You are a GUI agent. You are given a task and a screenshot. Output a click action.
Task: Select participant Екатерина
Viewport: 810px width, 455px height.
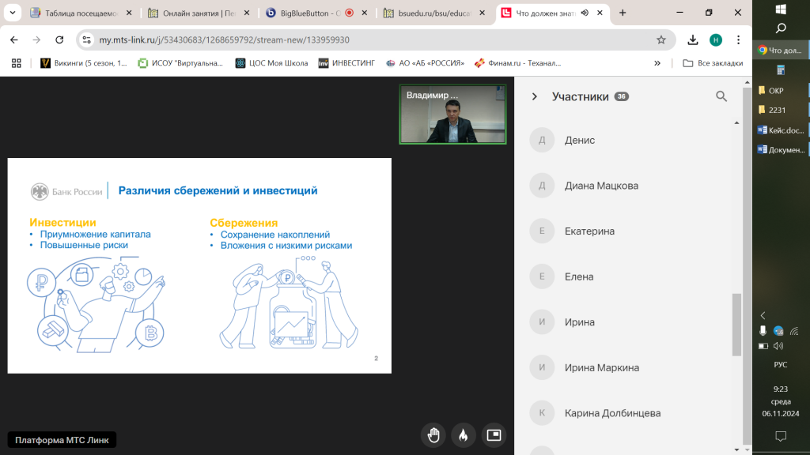pos(589,231)
